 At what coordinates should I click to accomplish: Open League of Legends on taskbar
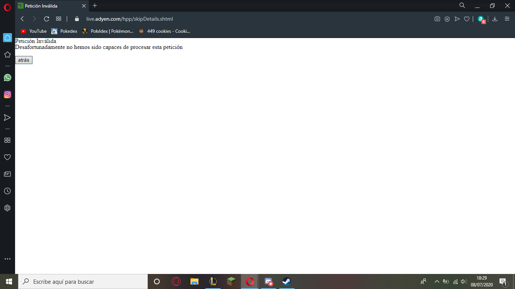[x=213, y=281]
